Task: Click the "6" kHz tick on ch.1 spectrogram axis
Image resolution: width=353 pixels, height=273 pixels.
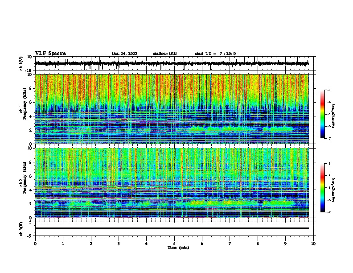Action: (31, 102)
